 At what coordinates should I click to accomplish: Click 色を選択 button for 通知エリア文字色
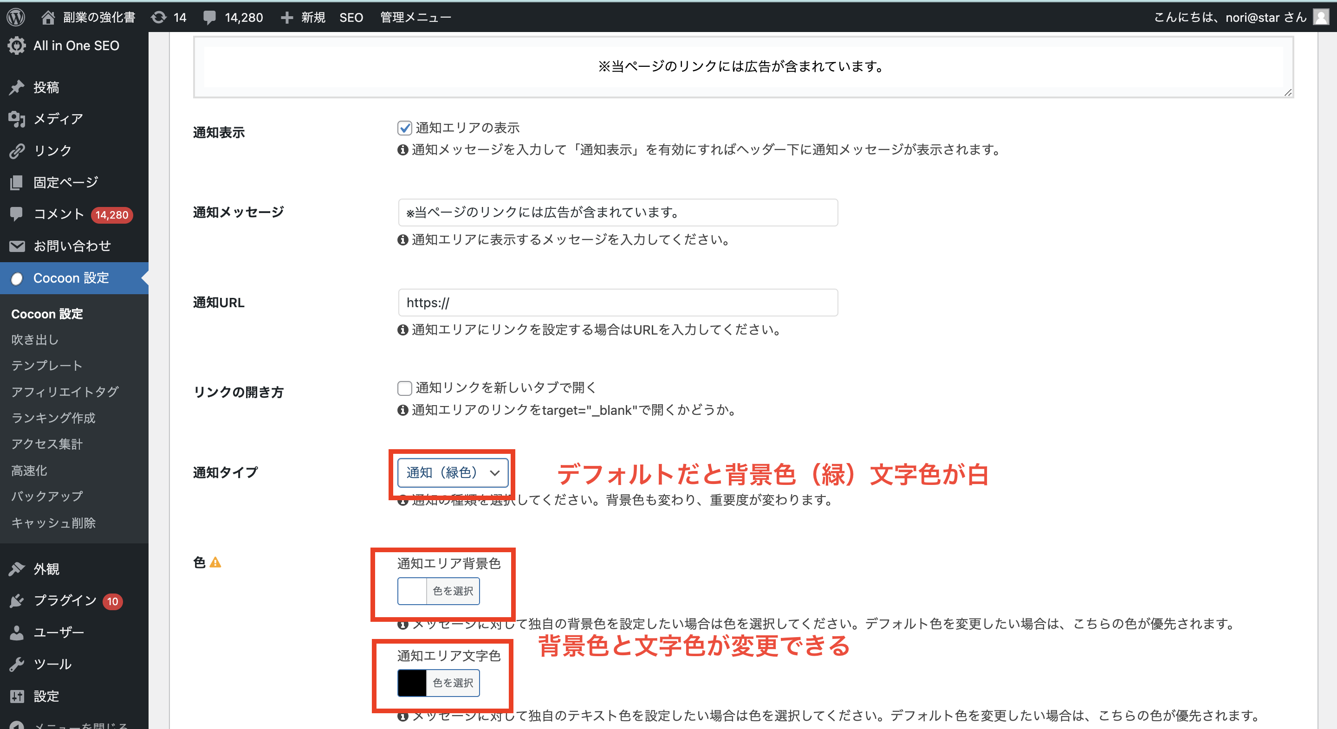(x=453, y=683)
